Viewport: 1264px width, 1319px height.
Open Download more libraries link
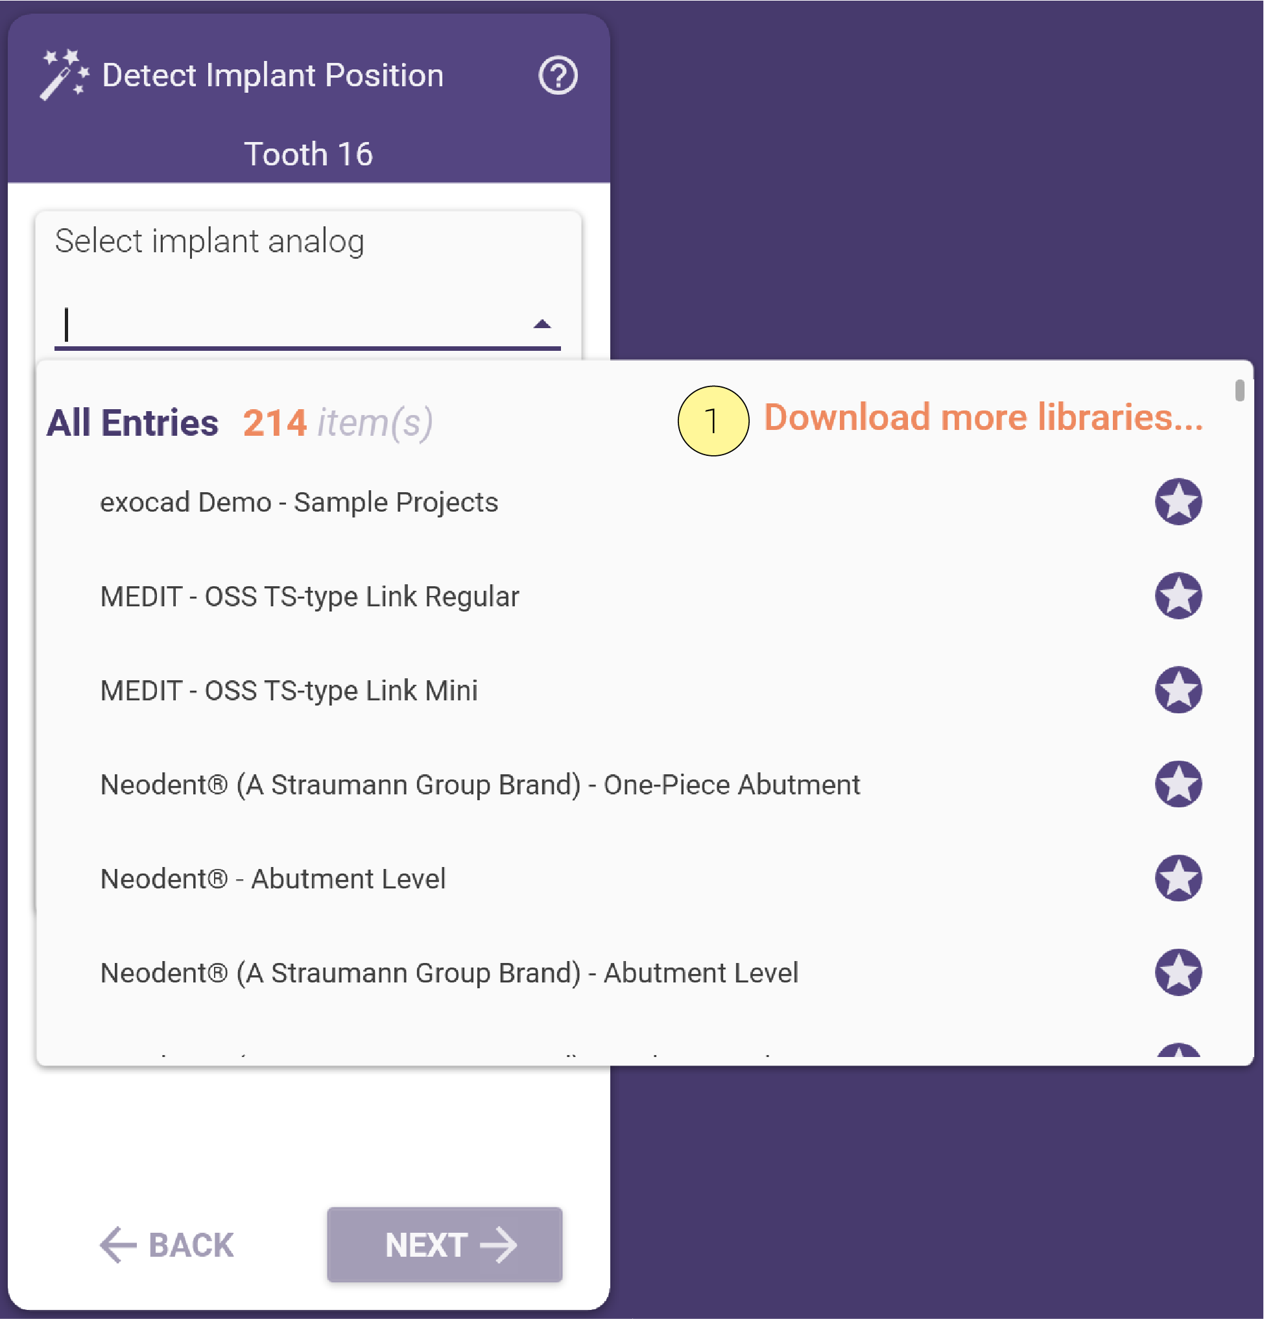coord(983,417)
